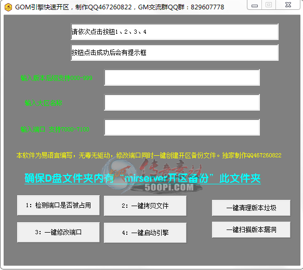Click button 3 一键修改端口

[58, 232]
